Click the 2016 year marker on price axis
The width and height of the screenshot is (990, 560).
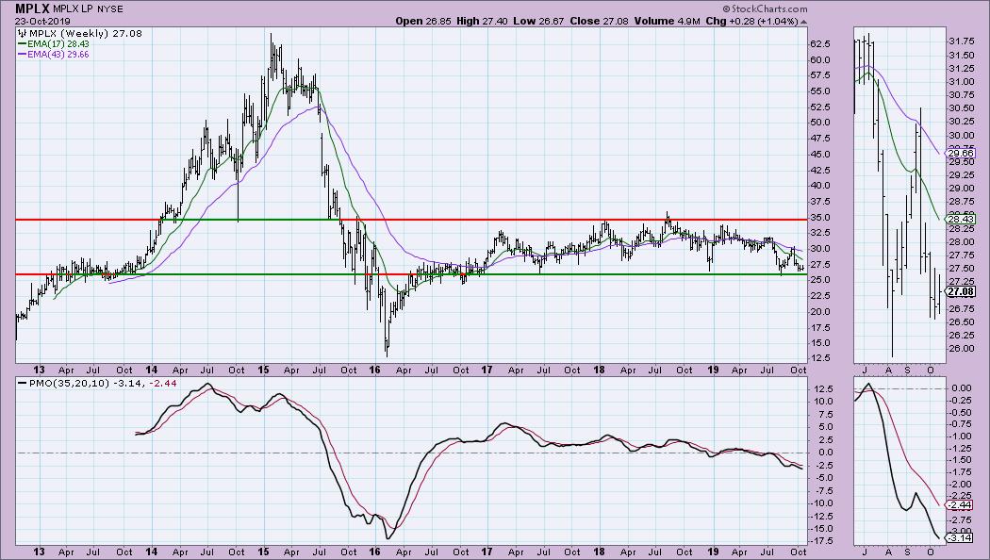tap(373, 370)
